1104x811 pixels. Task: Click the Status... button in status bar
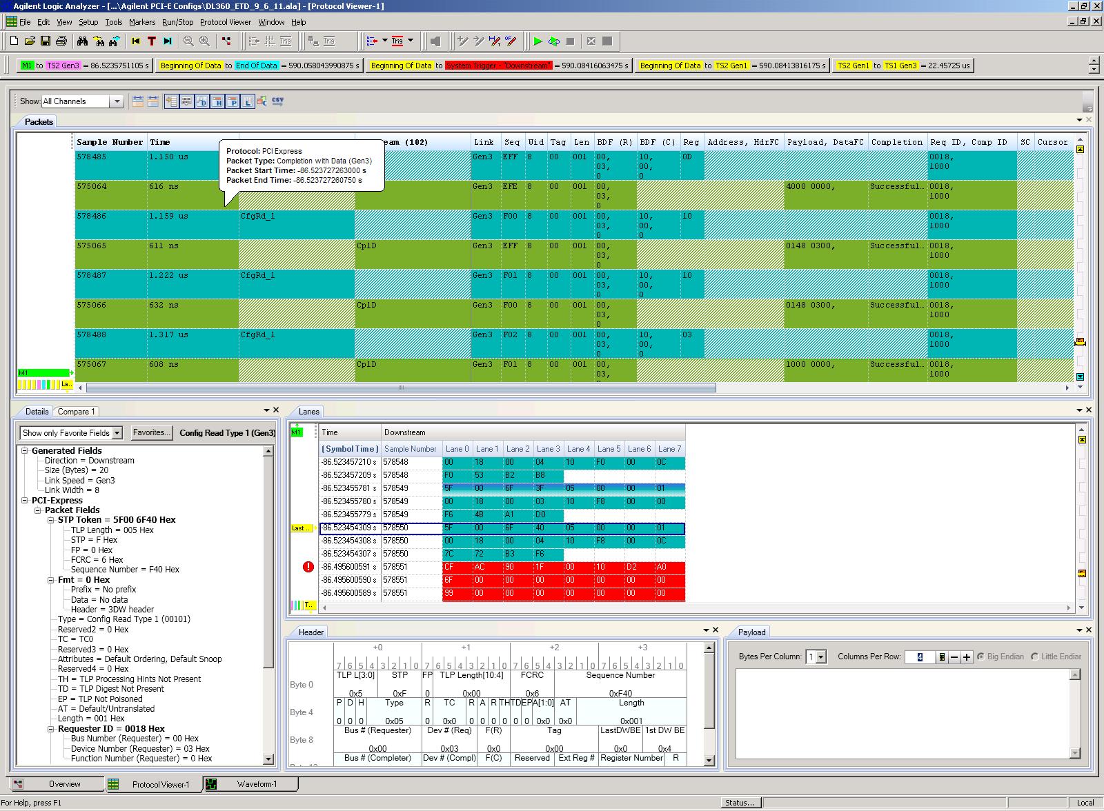click(740, 803)
